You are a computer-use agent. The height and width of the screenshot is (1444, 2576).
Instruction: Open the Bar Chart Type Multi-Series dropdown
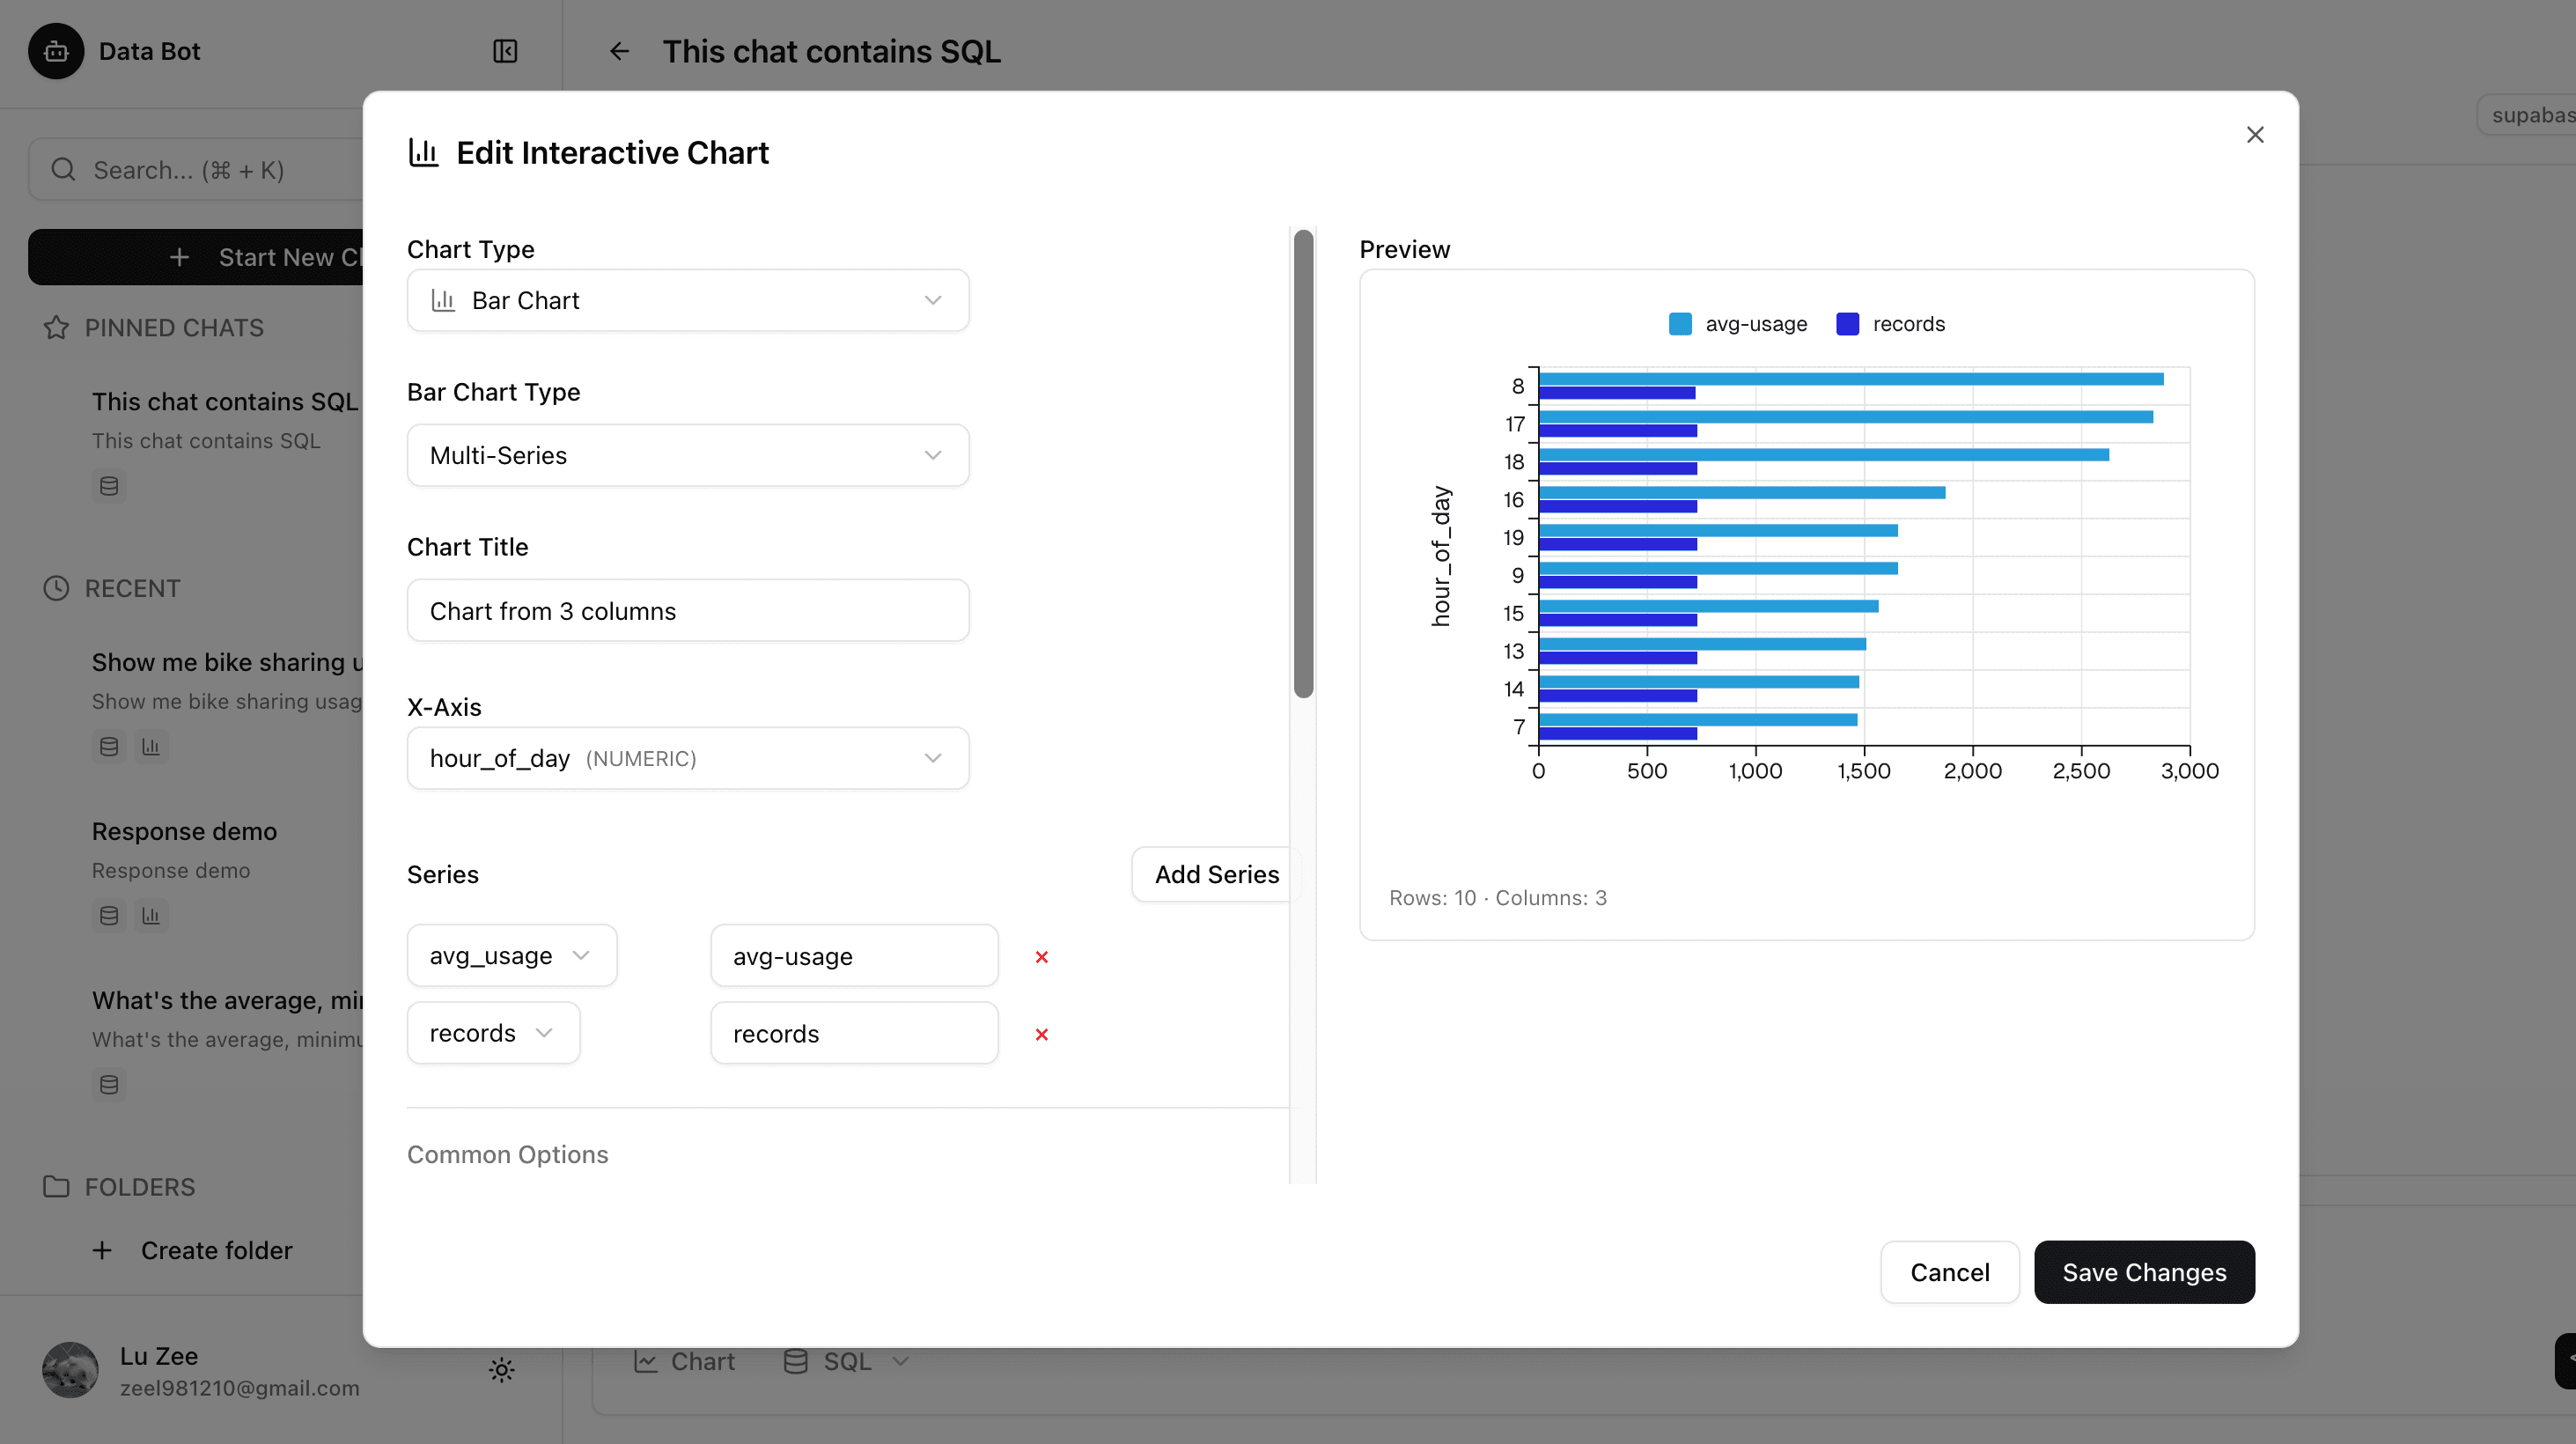click(687, 455)
